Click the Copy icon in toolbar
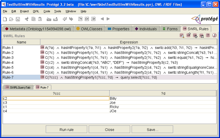The height and width of the screenshot is (138, 220). tap(33, 19)
